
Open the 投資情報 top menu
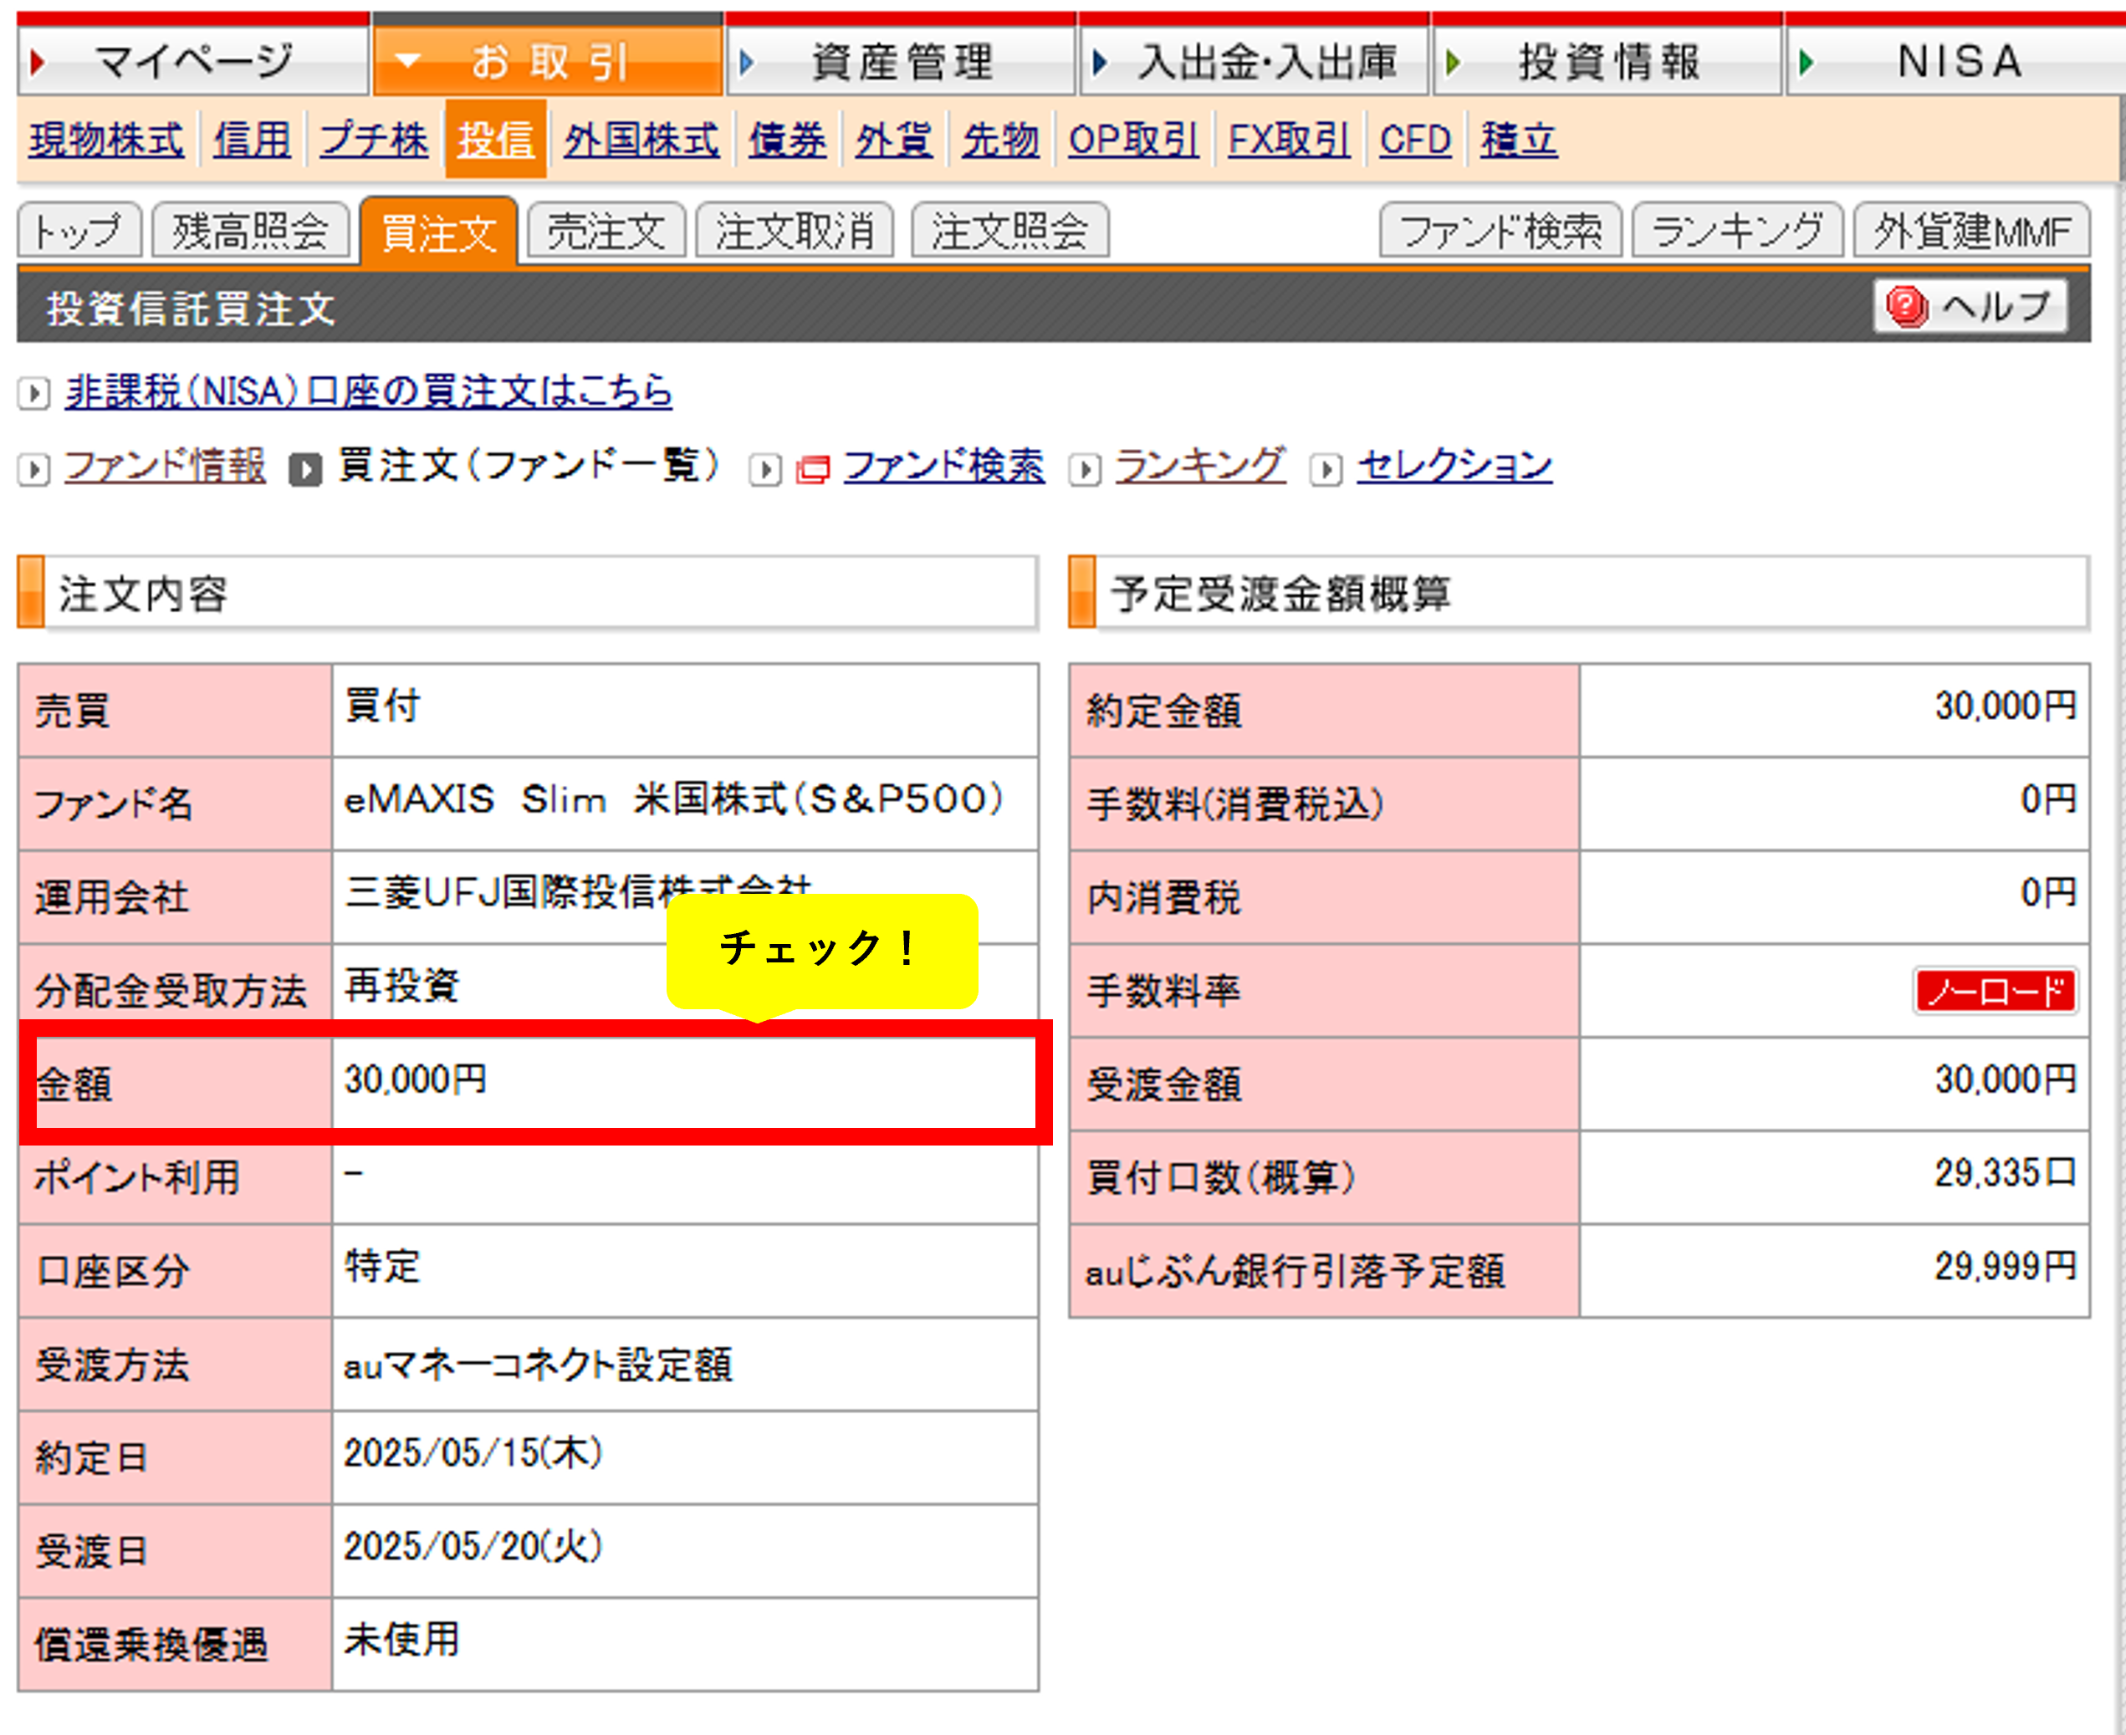[x=1607, y=61]
